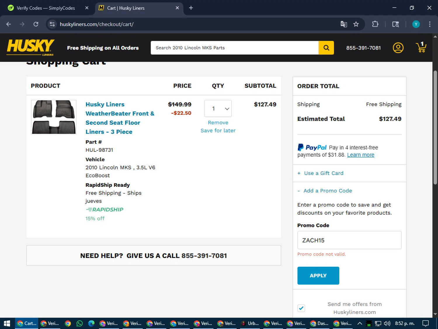Click the browser forward arrow
The width and height of the screenshot is (438, 329).
[x=22, y=24]
